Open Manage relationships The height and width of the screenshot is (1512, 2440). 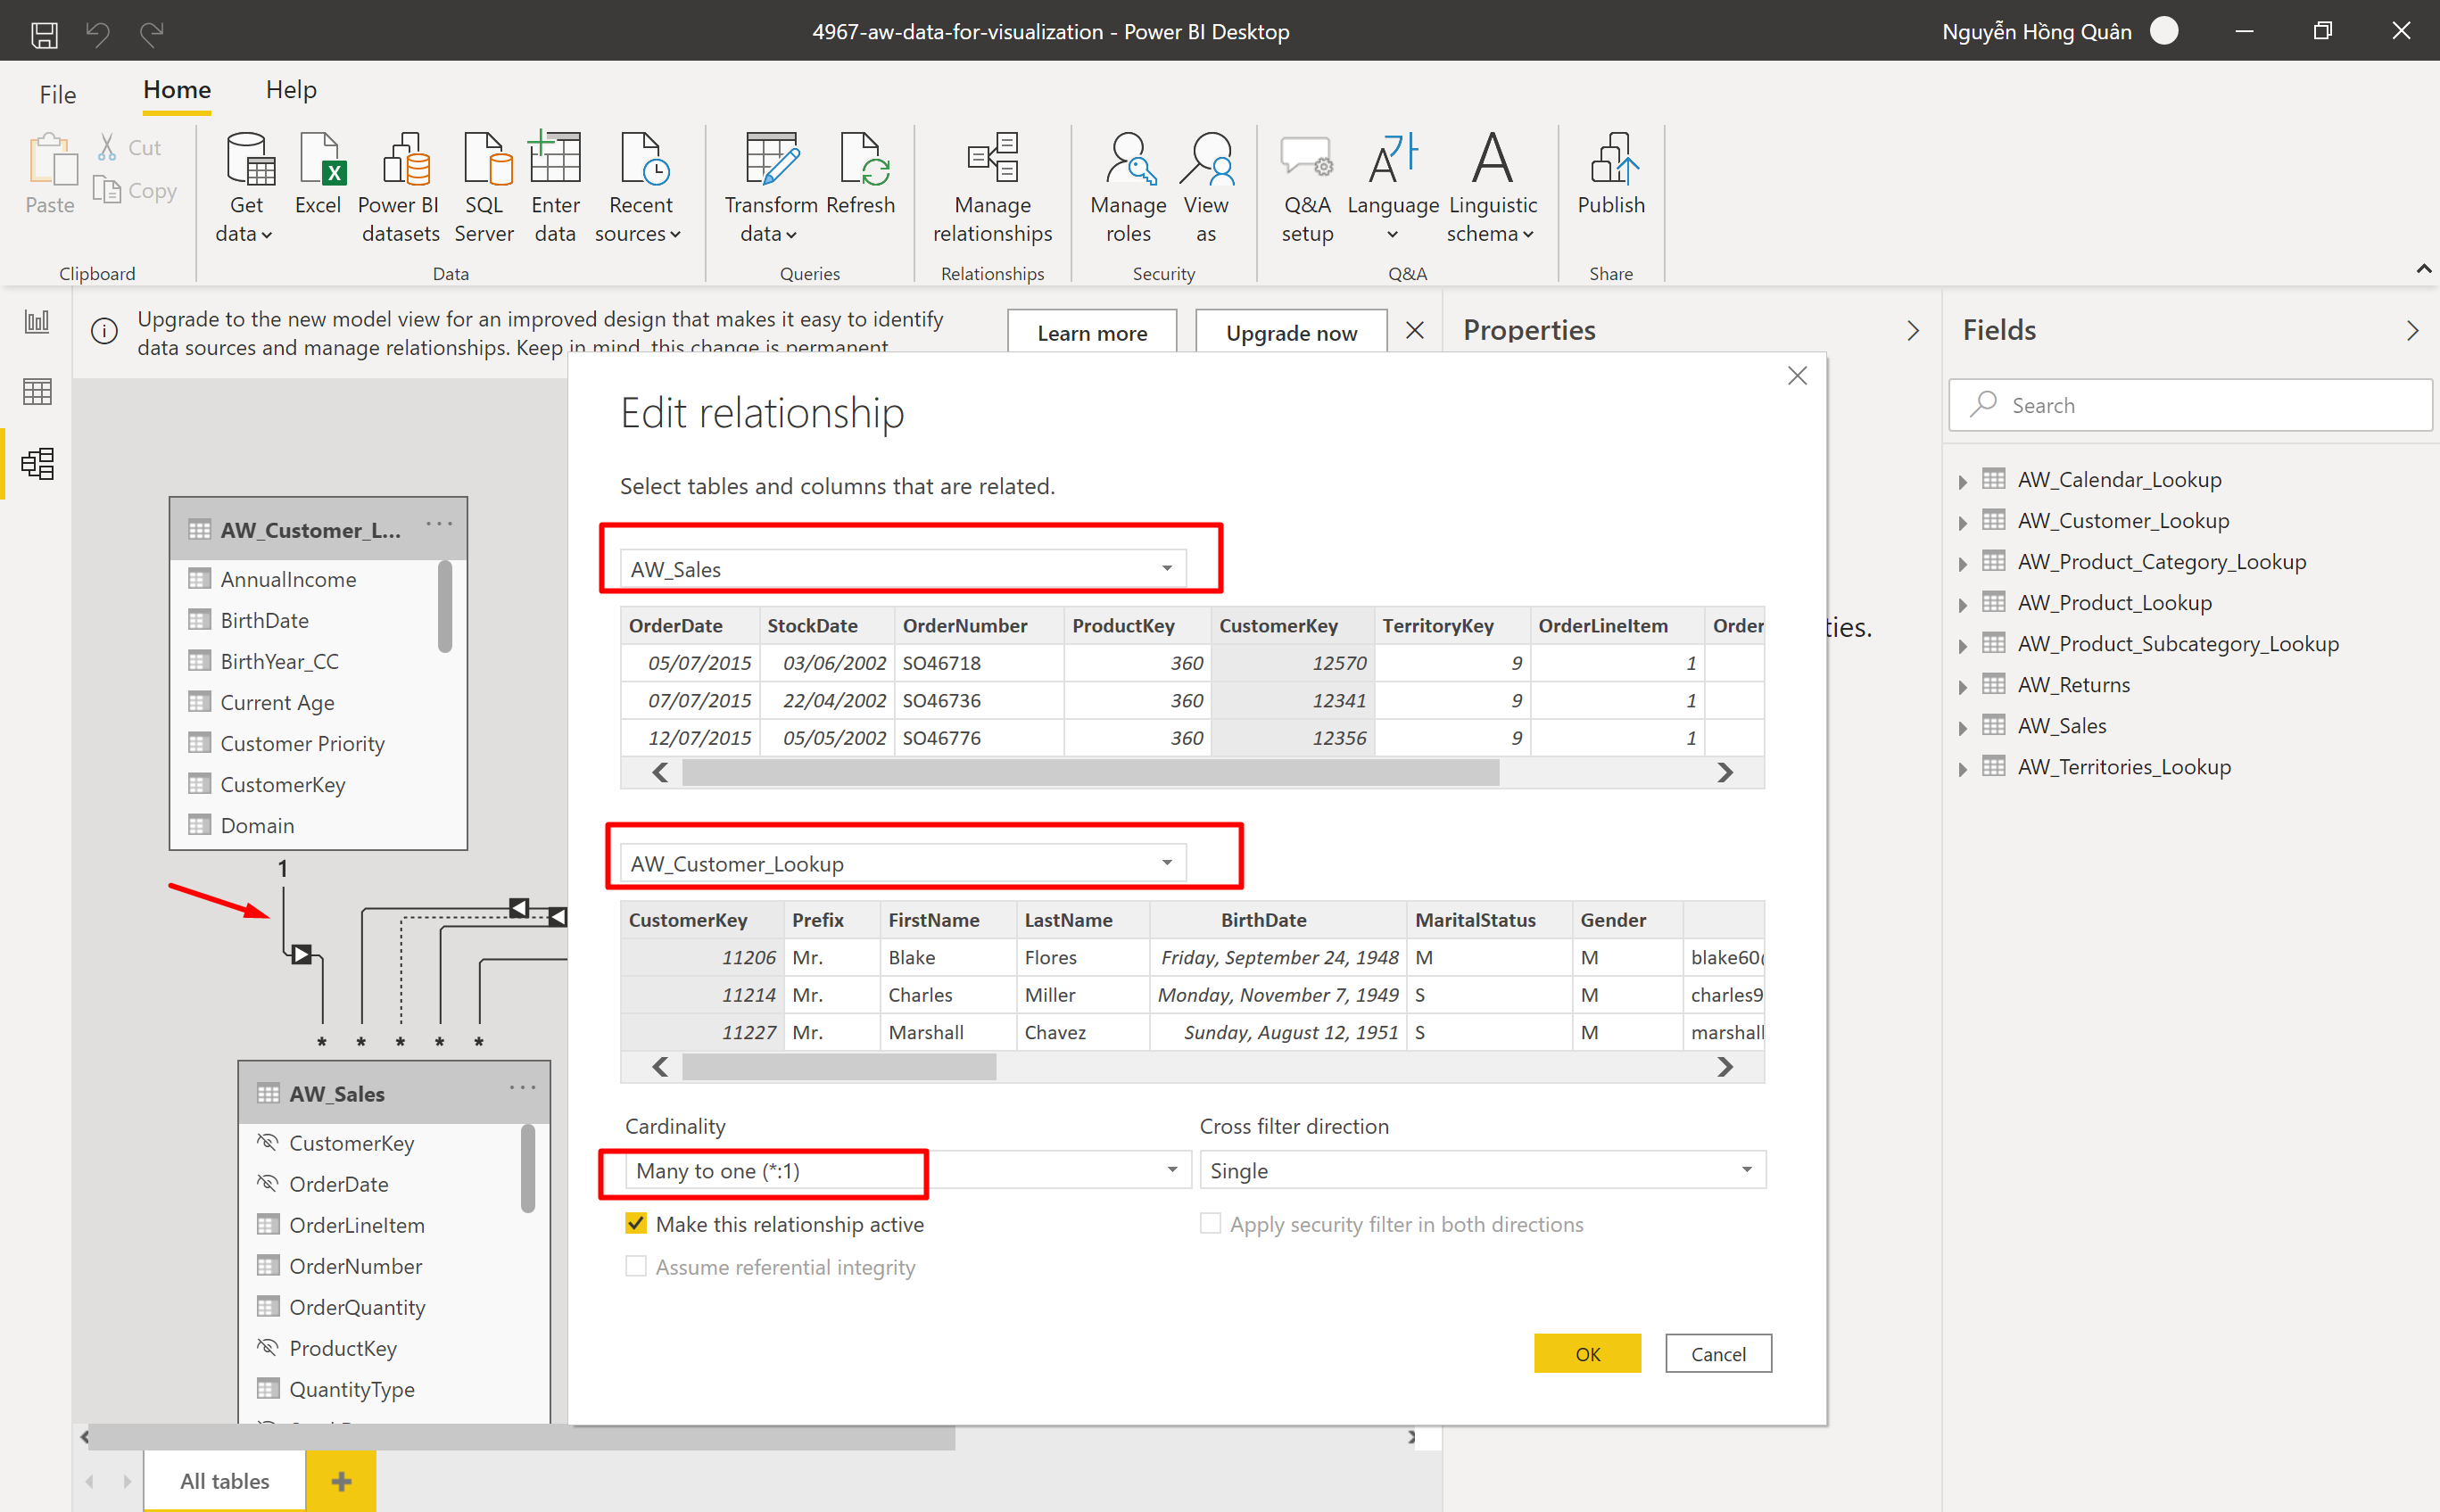pos(992,187)
